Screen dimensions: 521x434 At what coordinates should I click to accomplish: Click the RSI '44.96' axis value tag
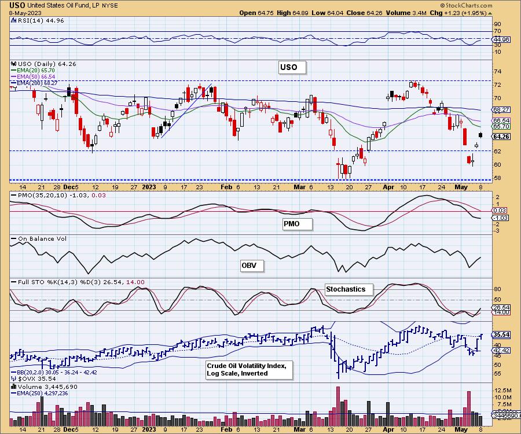[x=502, y=39]
